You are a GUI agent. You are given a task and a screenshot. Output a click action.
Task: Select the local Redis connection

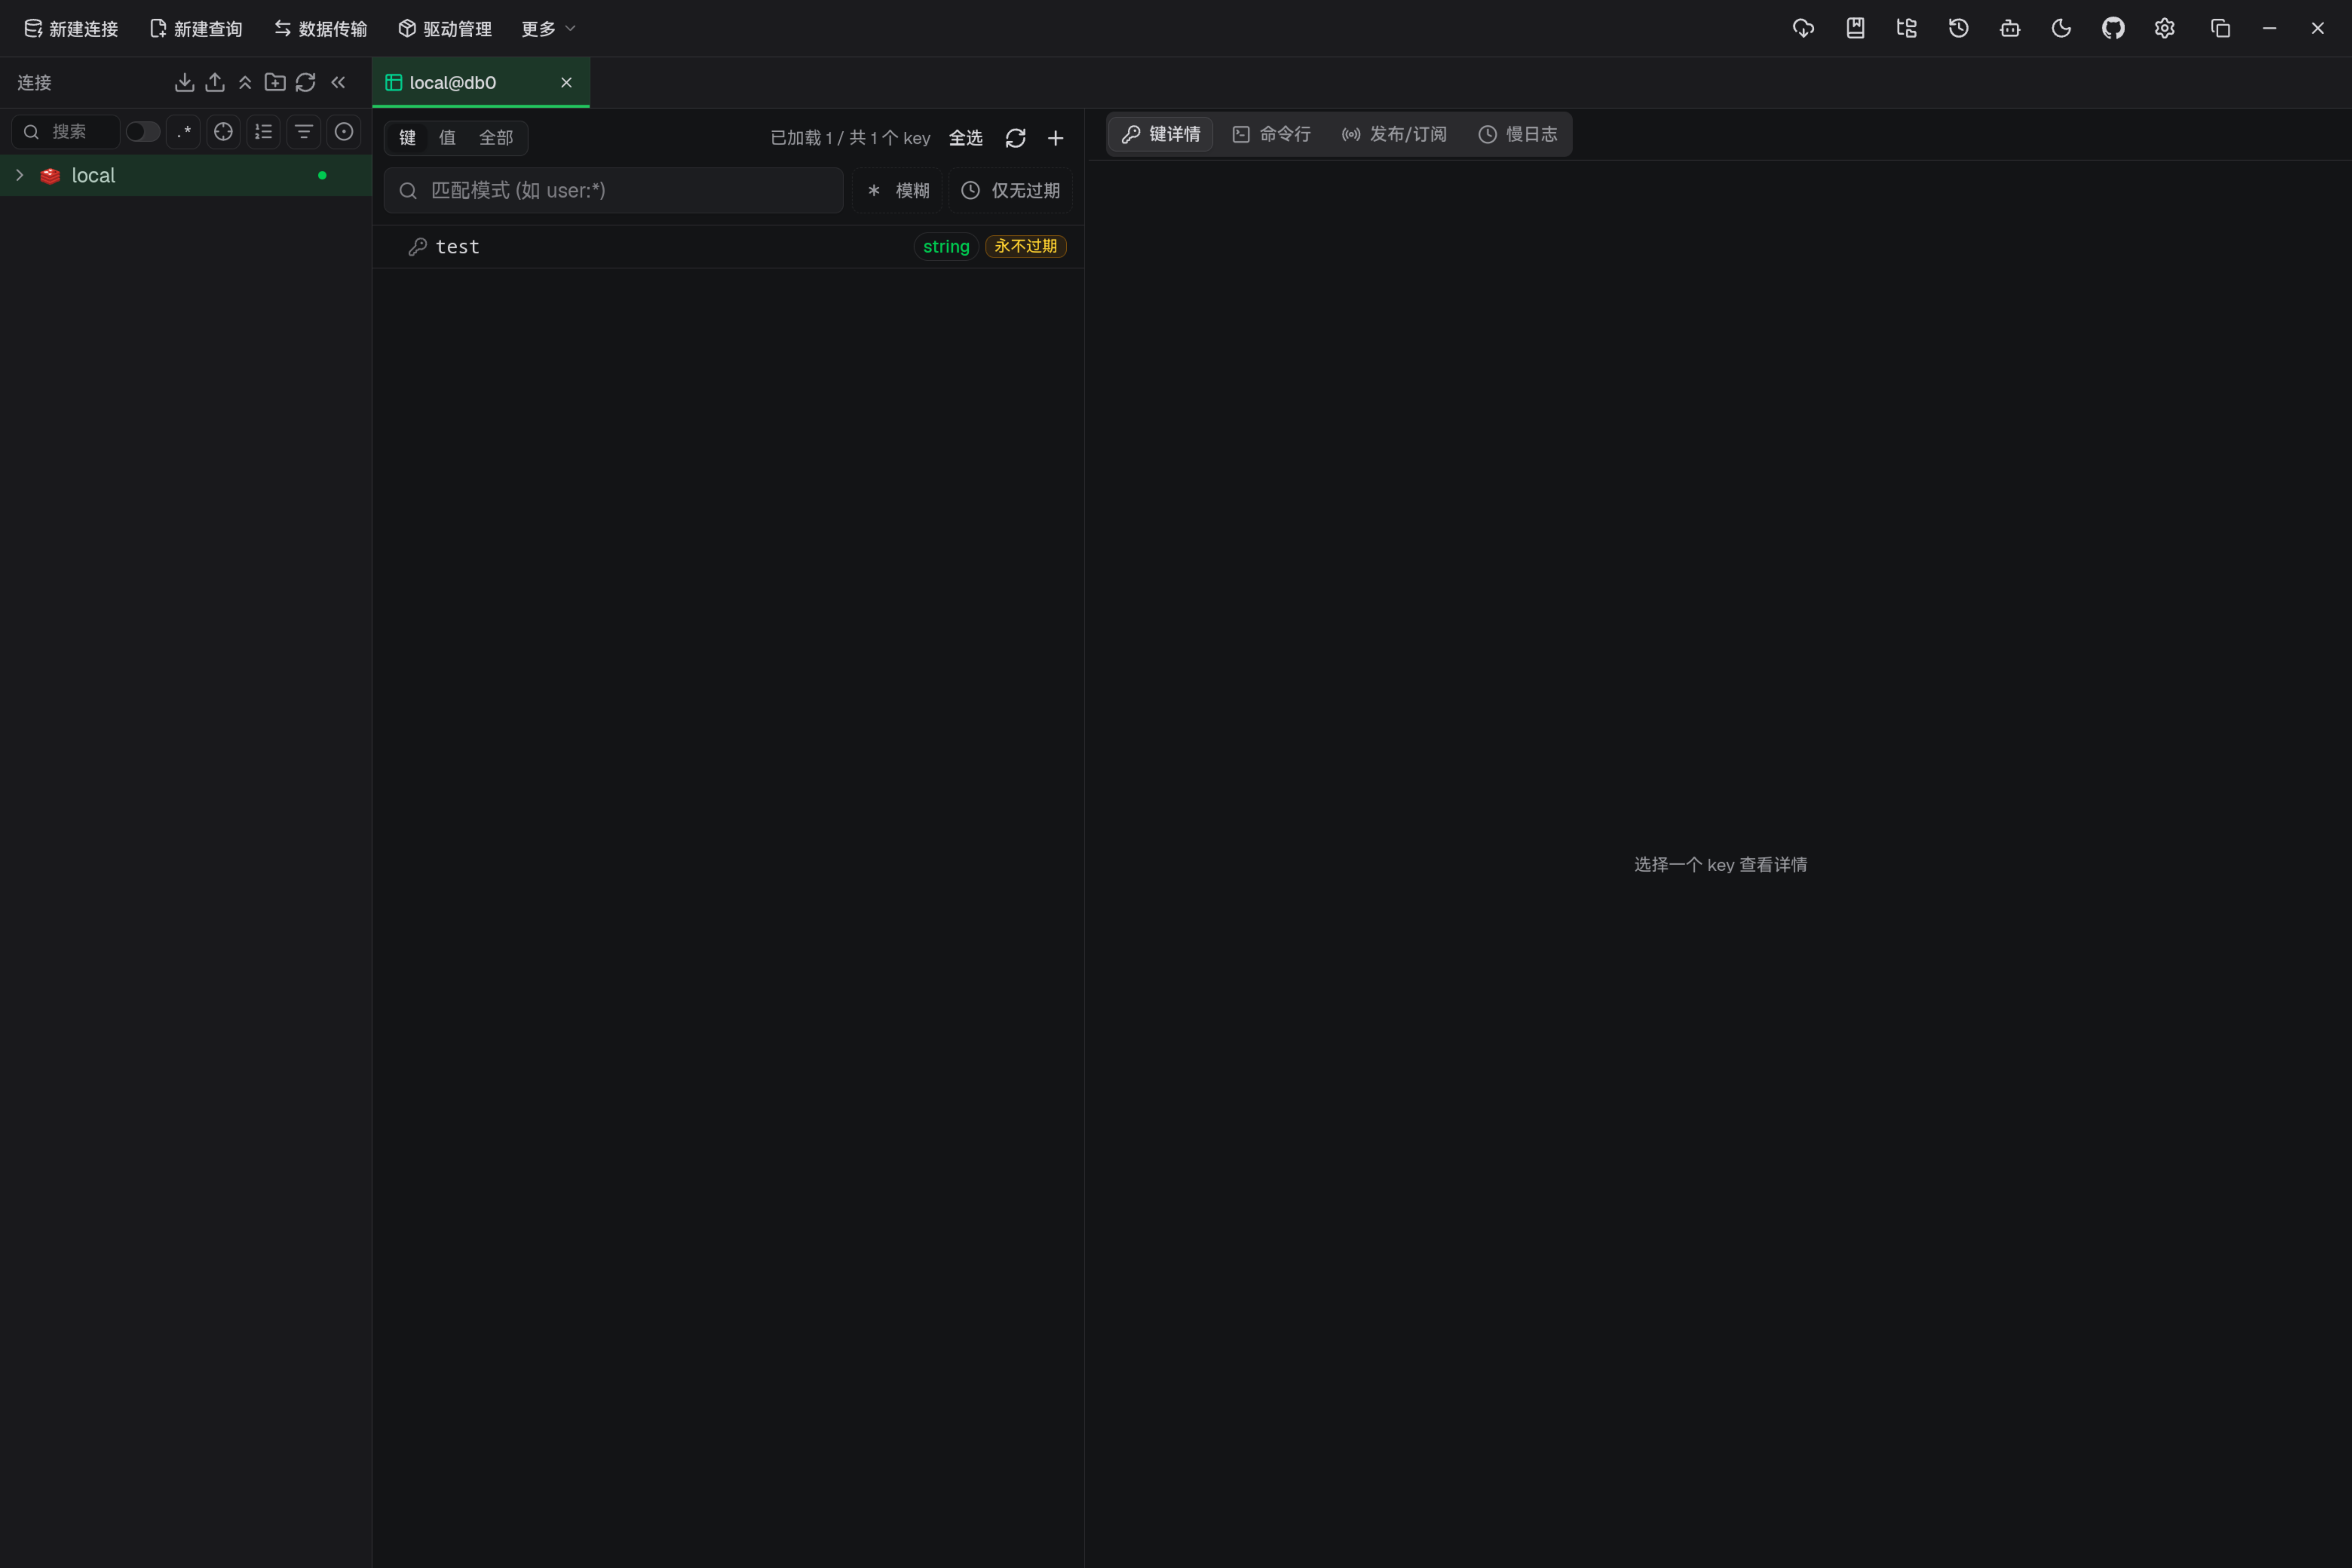pos(186,175)
